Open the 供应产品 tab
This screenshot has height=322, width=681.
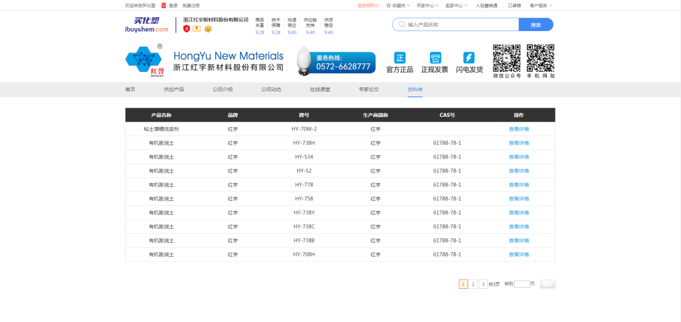[x=174, y=89]
